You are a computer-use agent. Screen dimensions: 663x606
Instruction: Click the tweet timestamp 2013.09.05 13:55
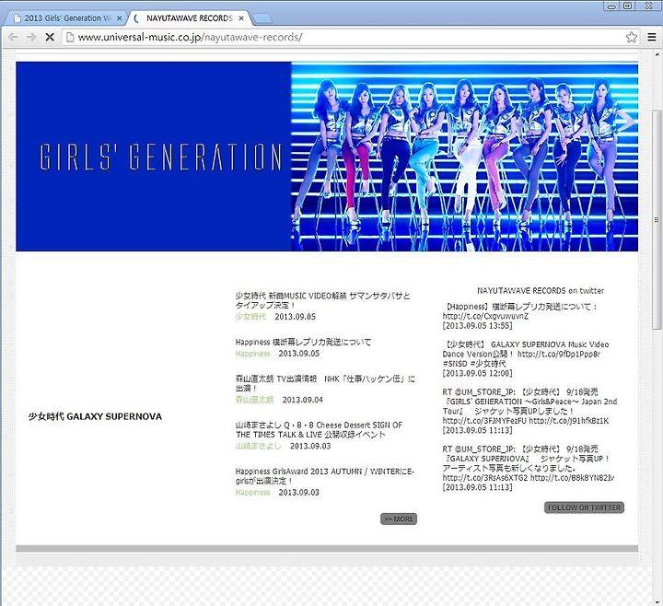click(477, 326)
